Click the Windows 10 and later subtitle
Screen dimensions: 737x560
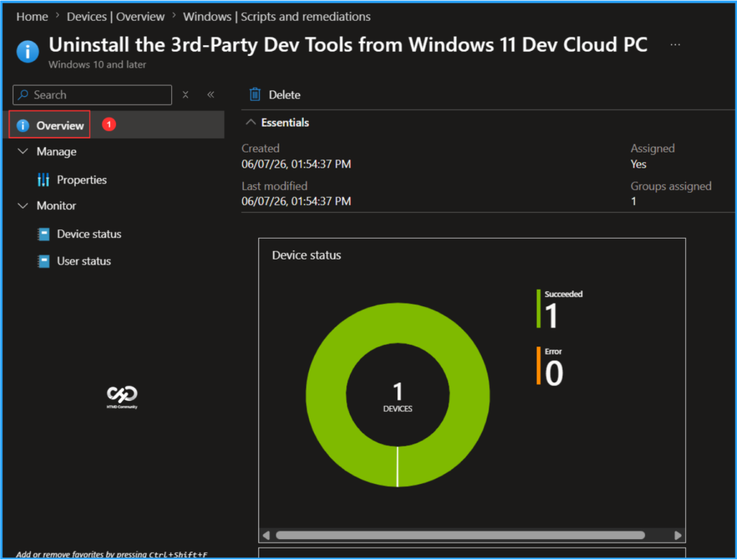click(x=97, y=64)
